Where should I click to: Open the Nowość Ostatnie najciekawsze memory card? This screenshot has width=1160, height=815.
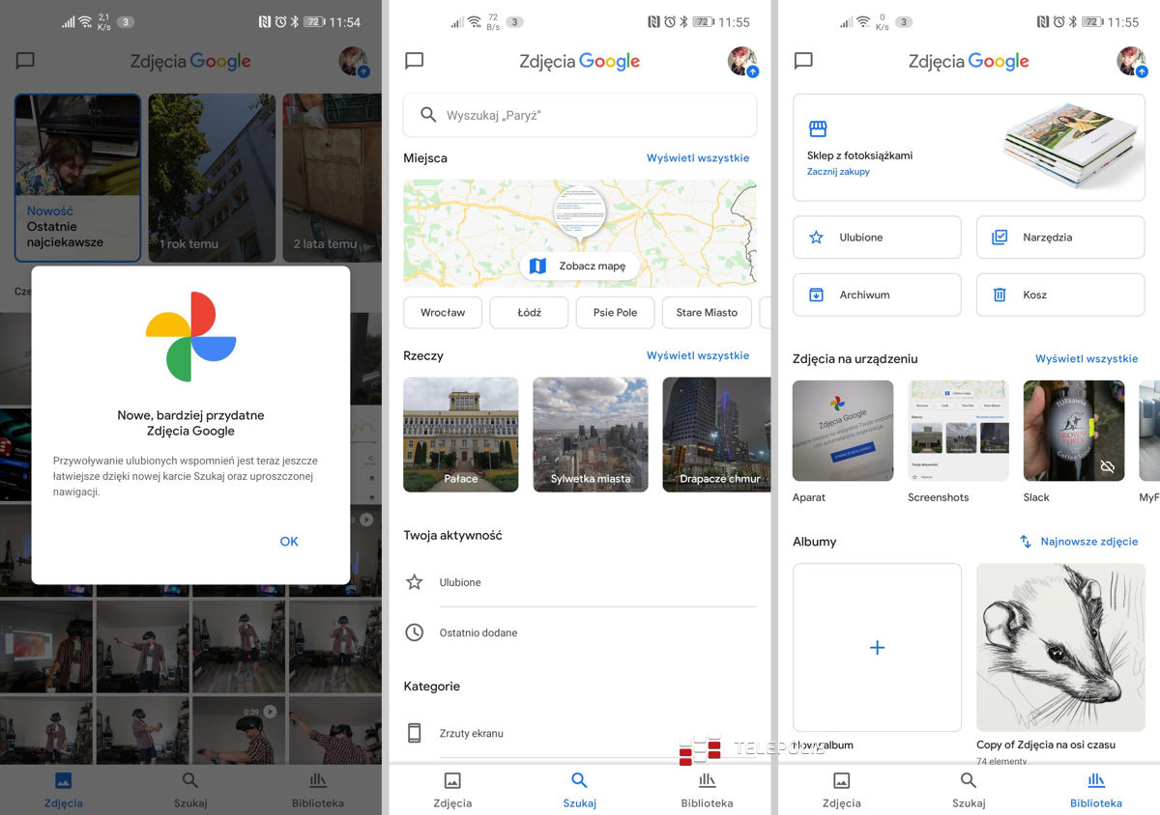click(77, 178)
